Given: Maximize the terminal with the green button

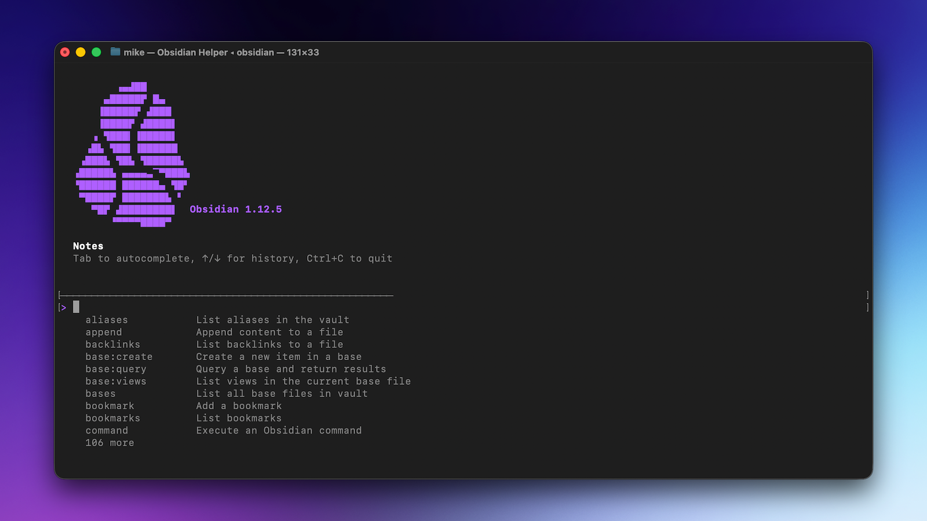Looking at the screenshot, I should click(96, 52).
